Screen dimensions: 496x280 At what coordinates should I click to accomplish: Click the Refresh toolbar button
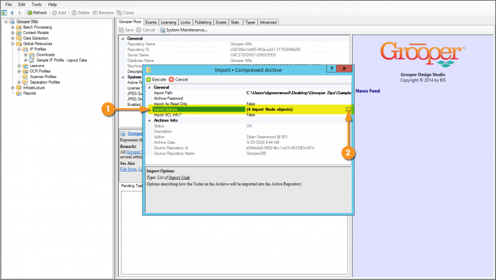pos(37,12)
